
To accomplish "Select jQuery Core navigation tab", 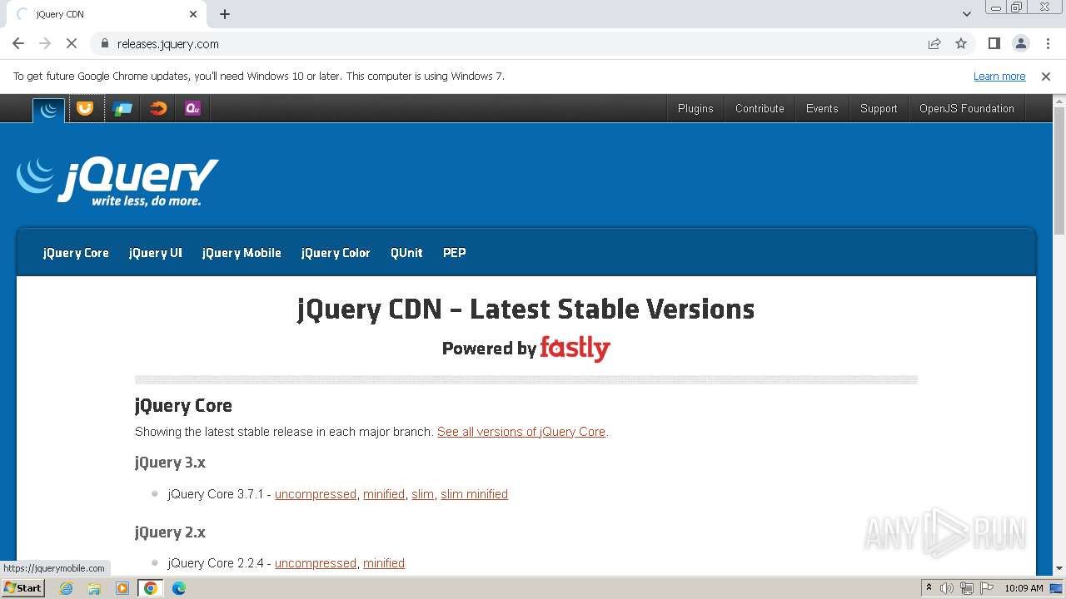I will pos(76,253).
